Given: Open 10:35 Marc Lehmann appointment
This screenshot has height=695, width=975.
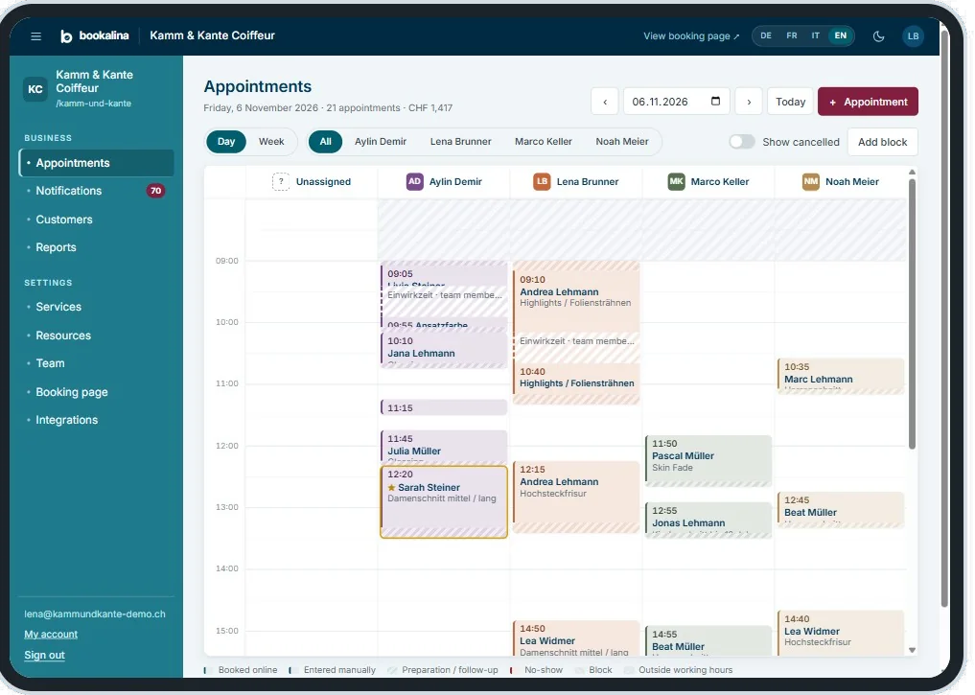Looking at the screenshot, I should point(841,376).
